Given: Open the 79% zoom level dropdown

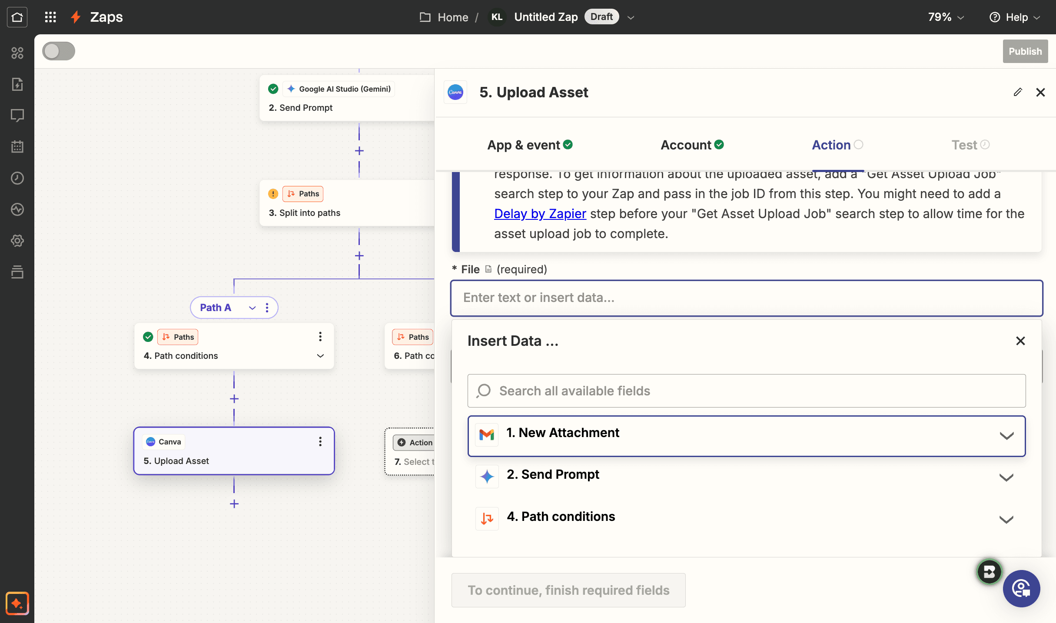Looking at the screenshot, I should pos(946,17).
